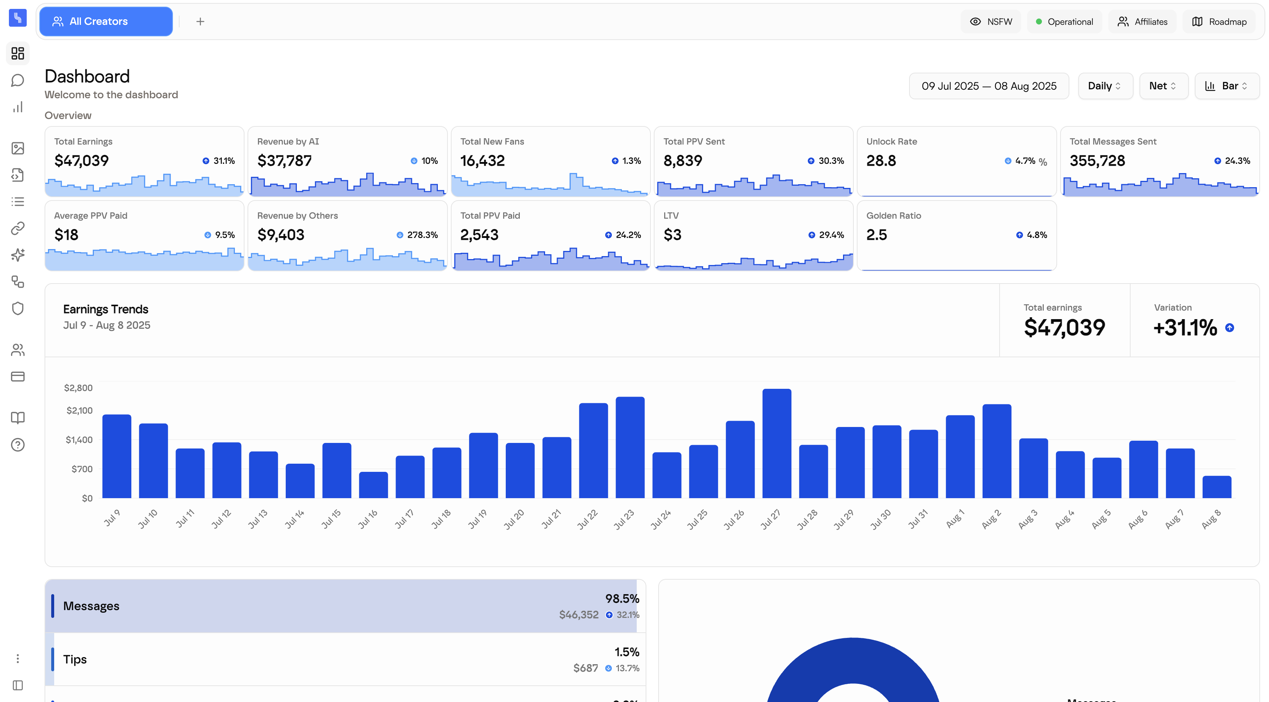Screen dimensions: 1269x702
Task: Open the Bar chart type dropdown
Action: (x=1227, y=86)
